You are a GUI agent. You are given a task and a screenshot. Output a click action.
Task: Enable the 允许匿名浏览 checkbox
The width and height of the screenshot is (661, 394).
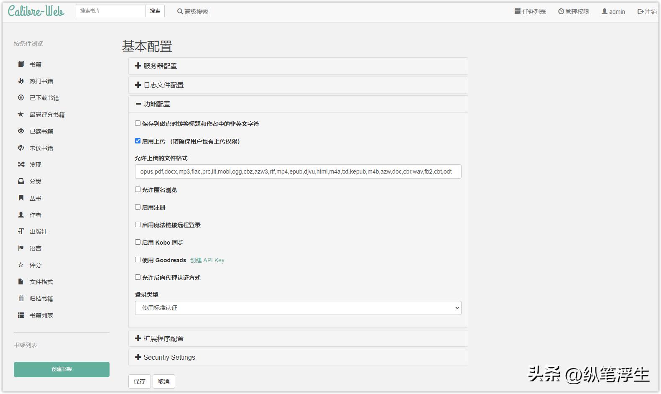[138, 189]
